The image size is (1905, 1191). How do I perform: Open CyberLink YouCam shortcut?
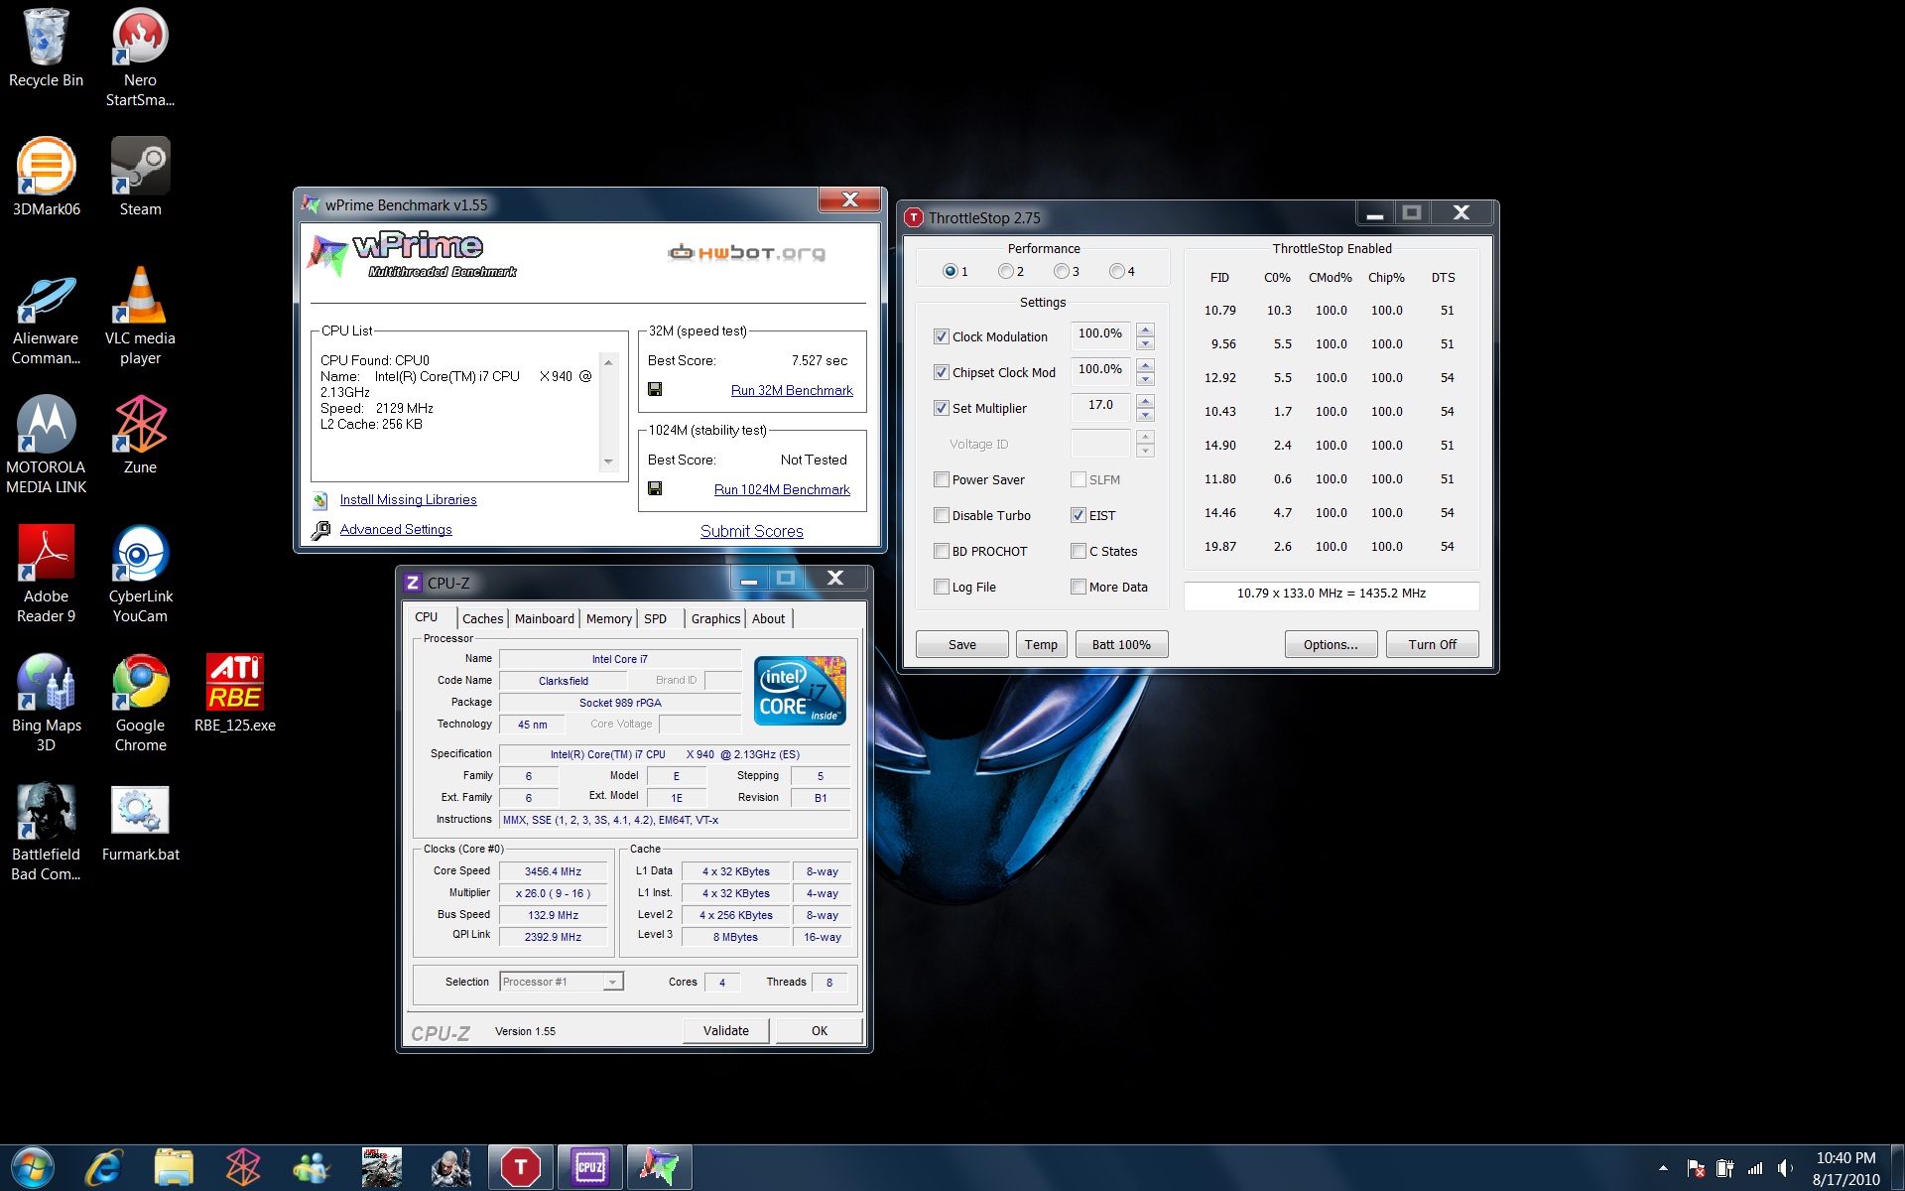[x=140, y=574]
